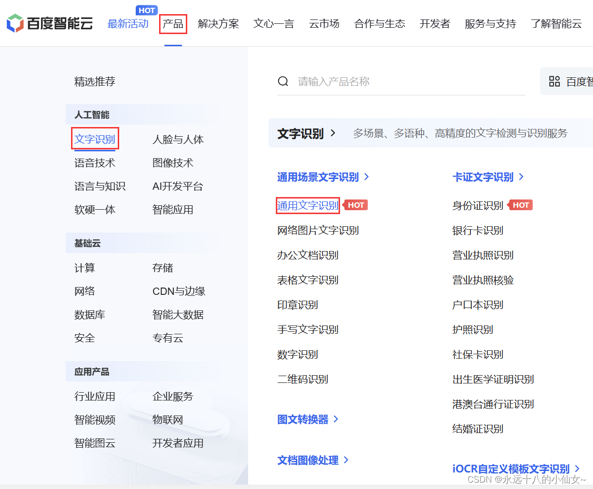The width and height of the screenshot is (593, 489).
Task: Select 语音技术 category
Action: click(x=95, y=163)
